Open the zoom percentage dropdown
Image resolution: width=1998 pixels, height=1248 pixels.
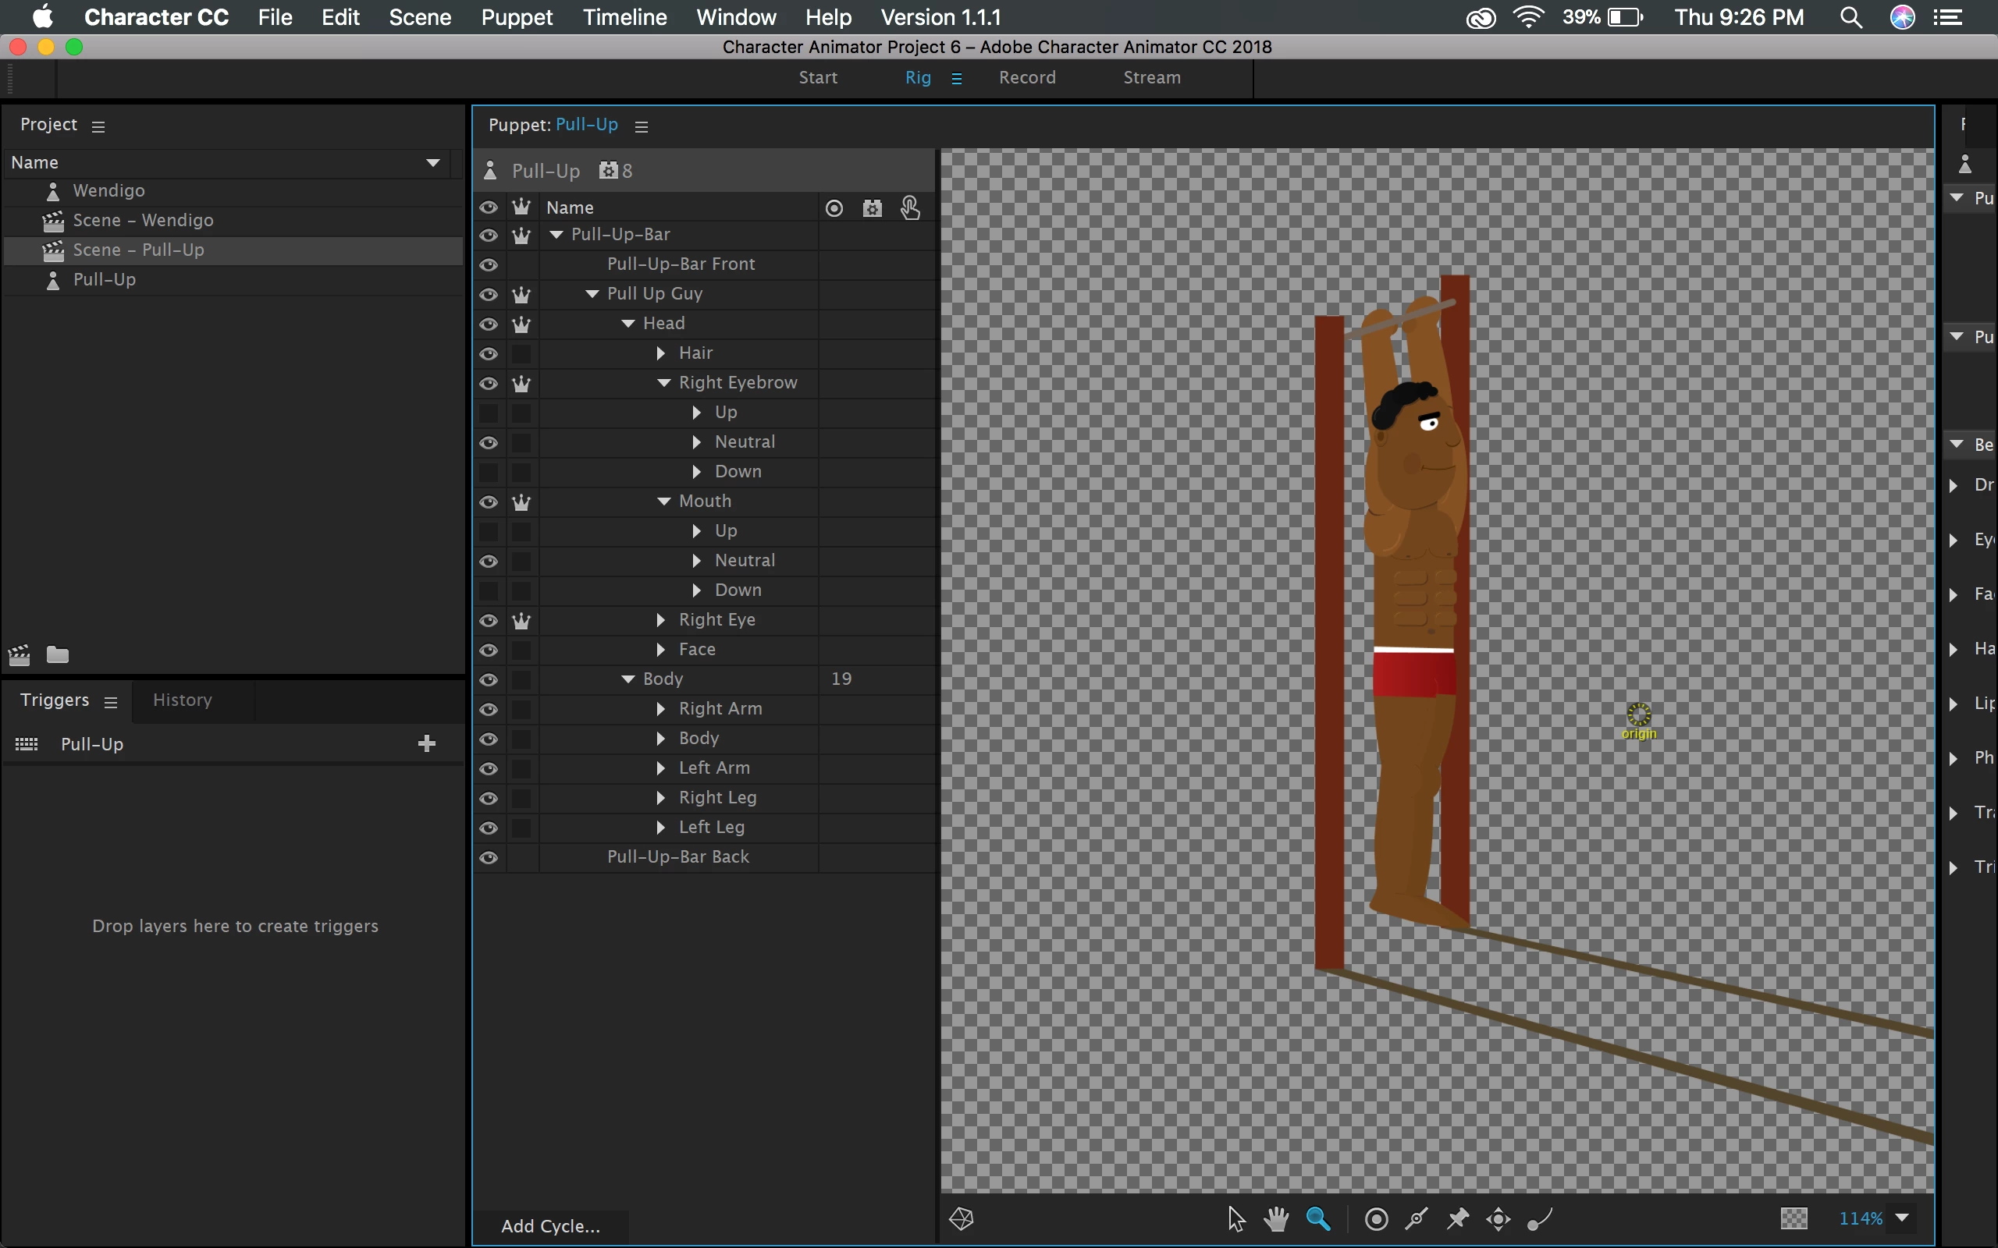1902,1218
